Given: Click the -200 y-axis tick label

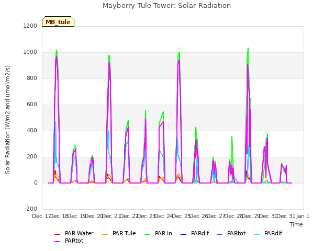Looking at the screenshot, I should click(x=31, y=209).
